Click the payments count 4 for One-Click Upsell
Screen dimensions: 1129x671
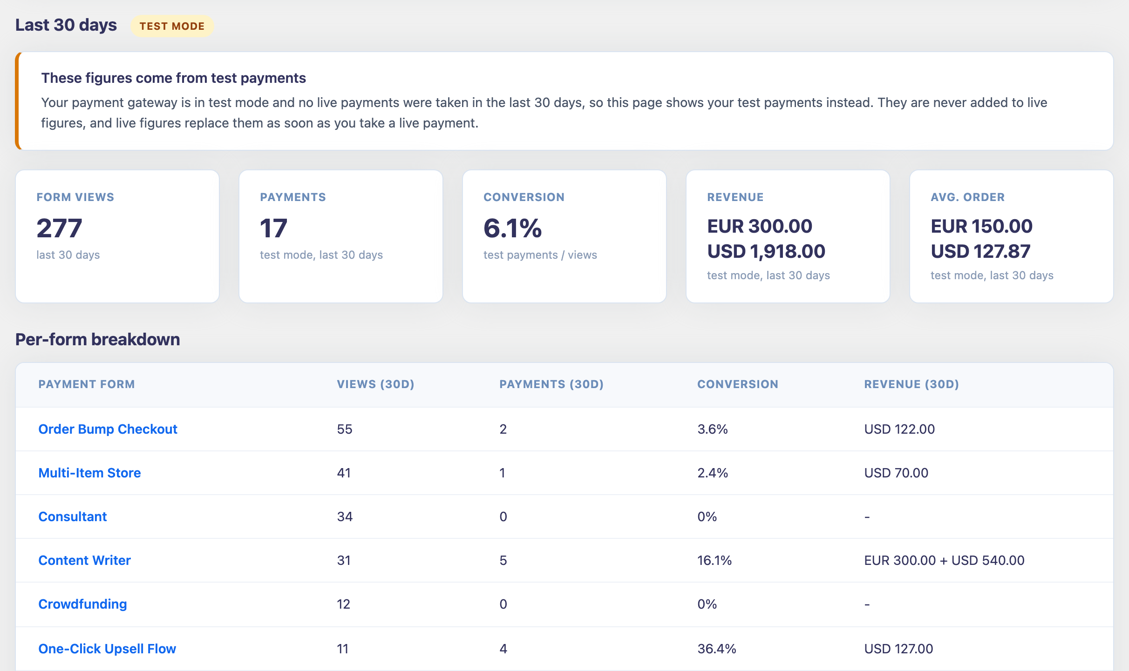[x=503, y=649]
